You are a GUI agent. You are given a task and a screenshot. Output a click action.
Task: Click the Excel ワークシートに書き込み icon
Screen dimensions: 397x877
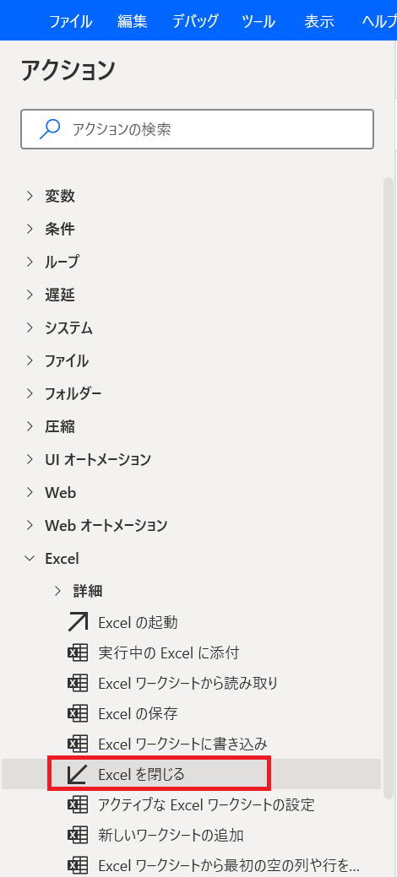tap(77, 744)
